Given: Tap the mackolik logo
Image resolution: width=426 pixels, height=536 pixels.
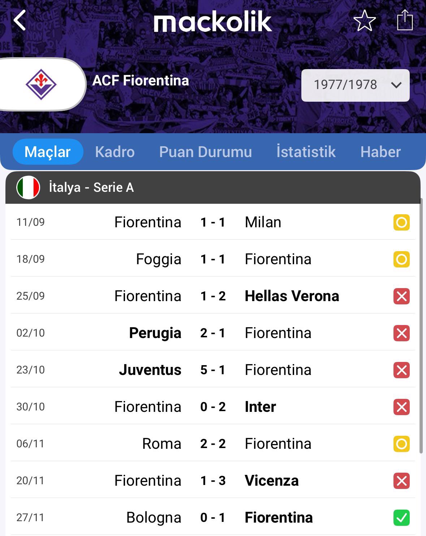Looking at the screenshot, I should [213, 22].
